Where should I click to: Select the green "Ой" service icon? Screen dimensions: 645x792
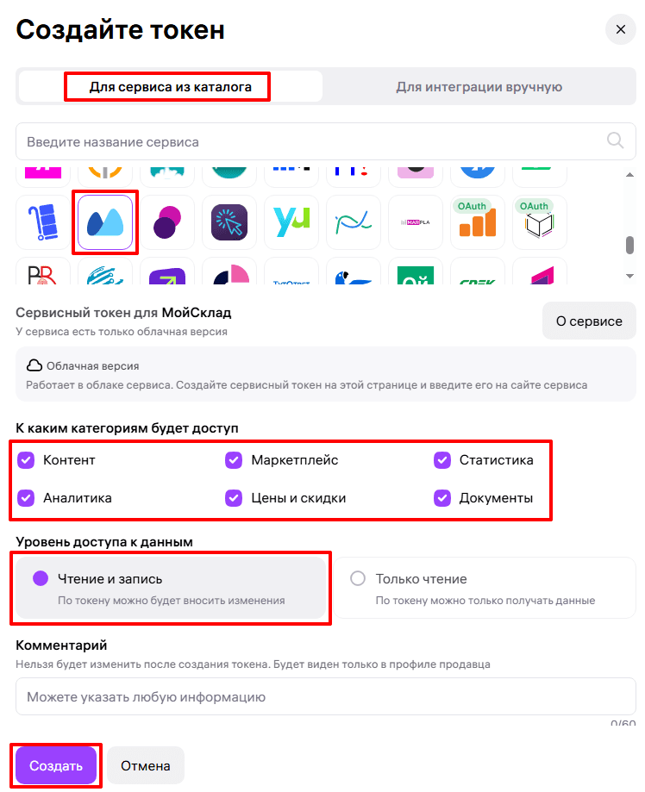(415, 274)
